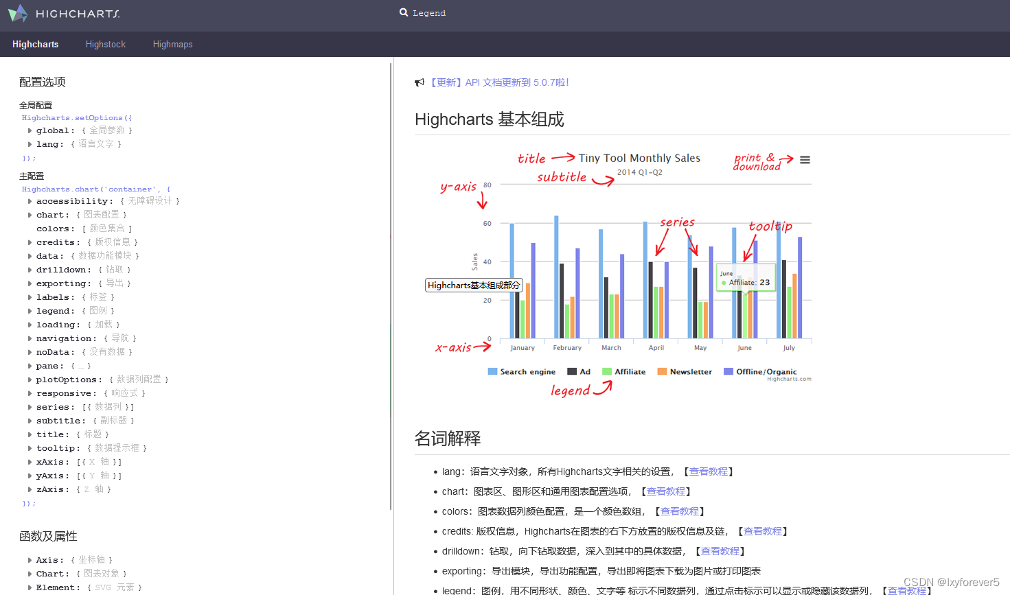Expand the exporting option node
This screenshot has width=1010, height=595.
30,283
